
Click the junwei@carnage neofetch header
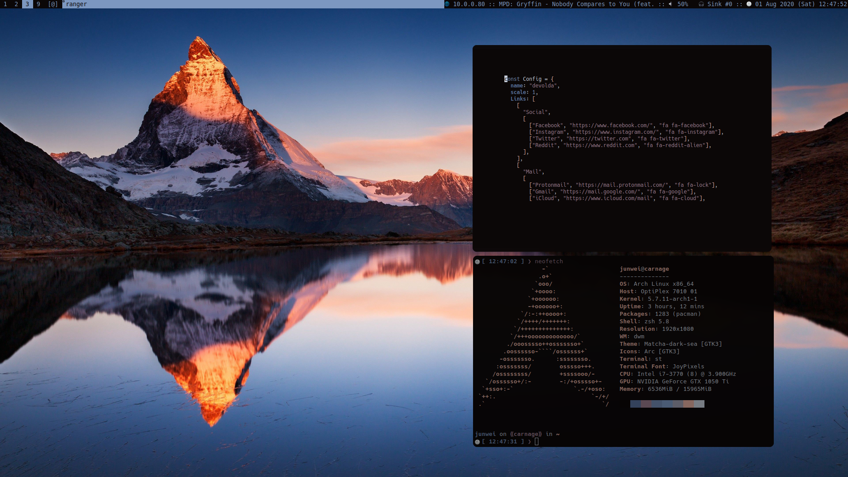pyautogui.click(x=644, y=269)
